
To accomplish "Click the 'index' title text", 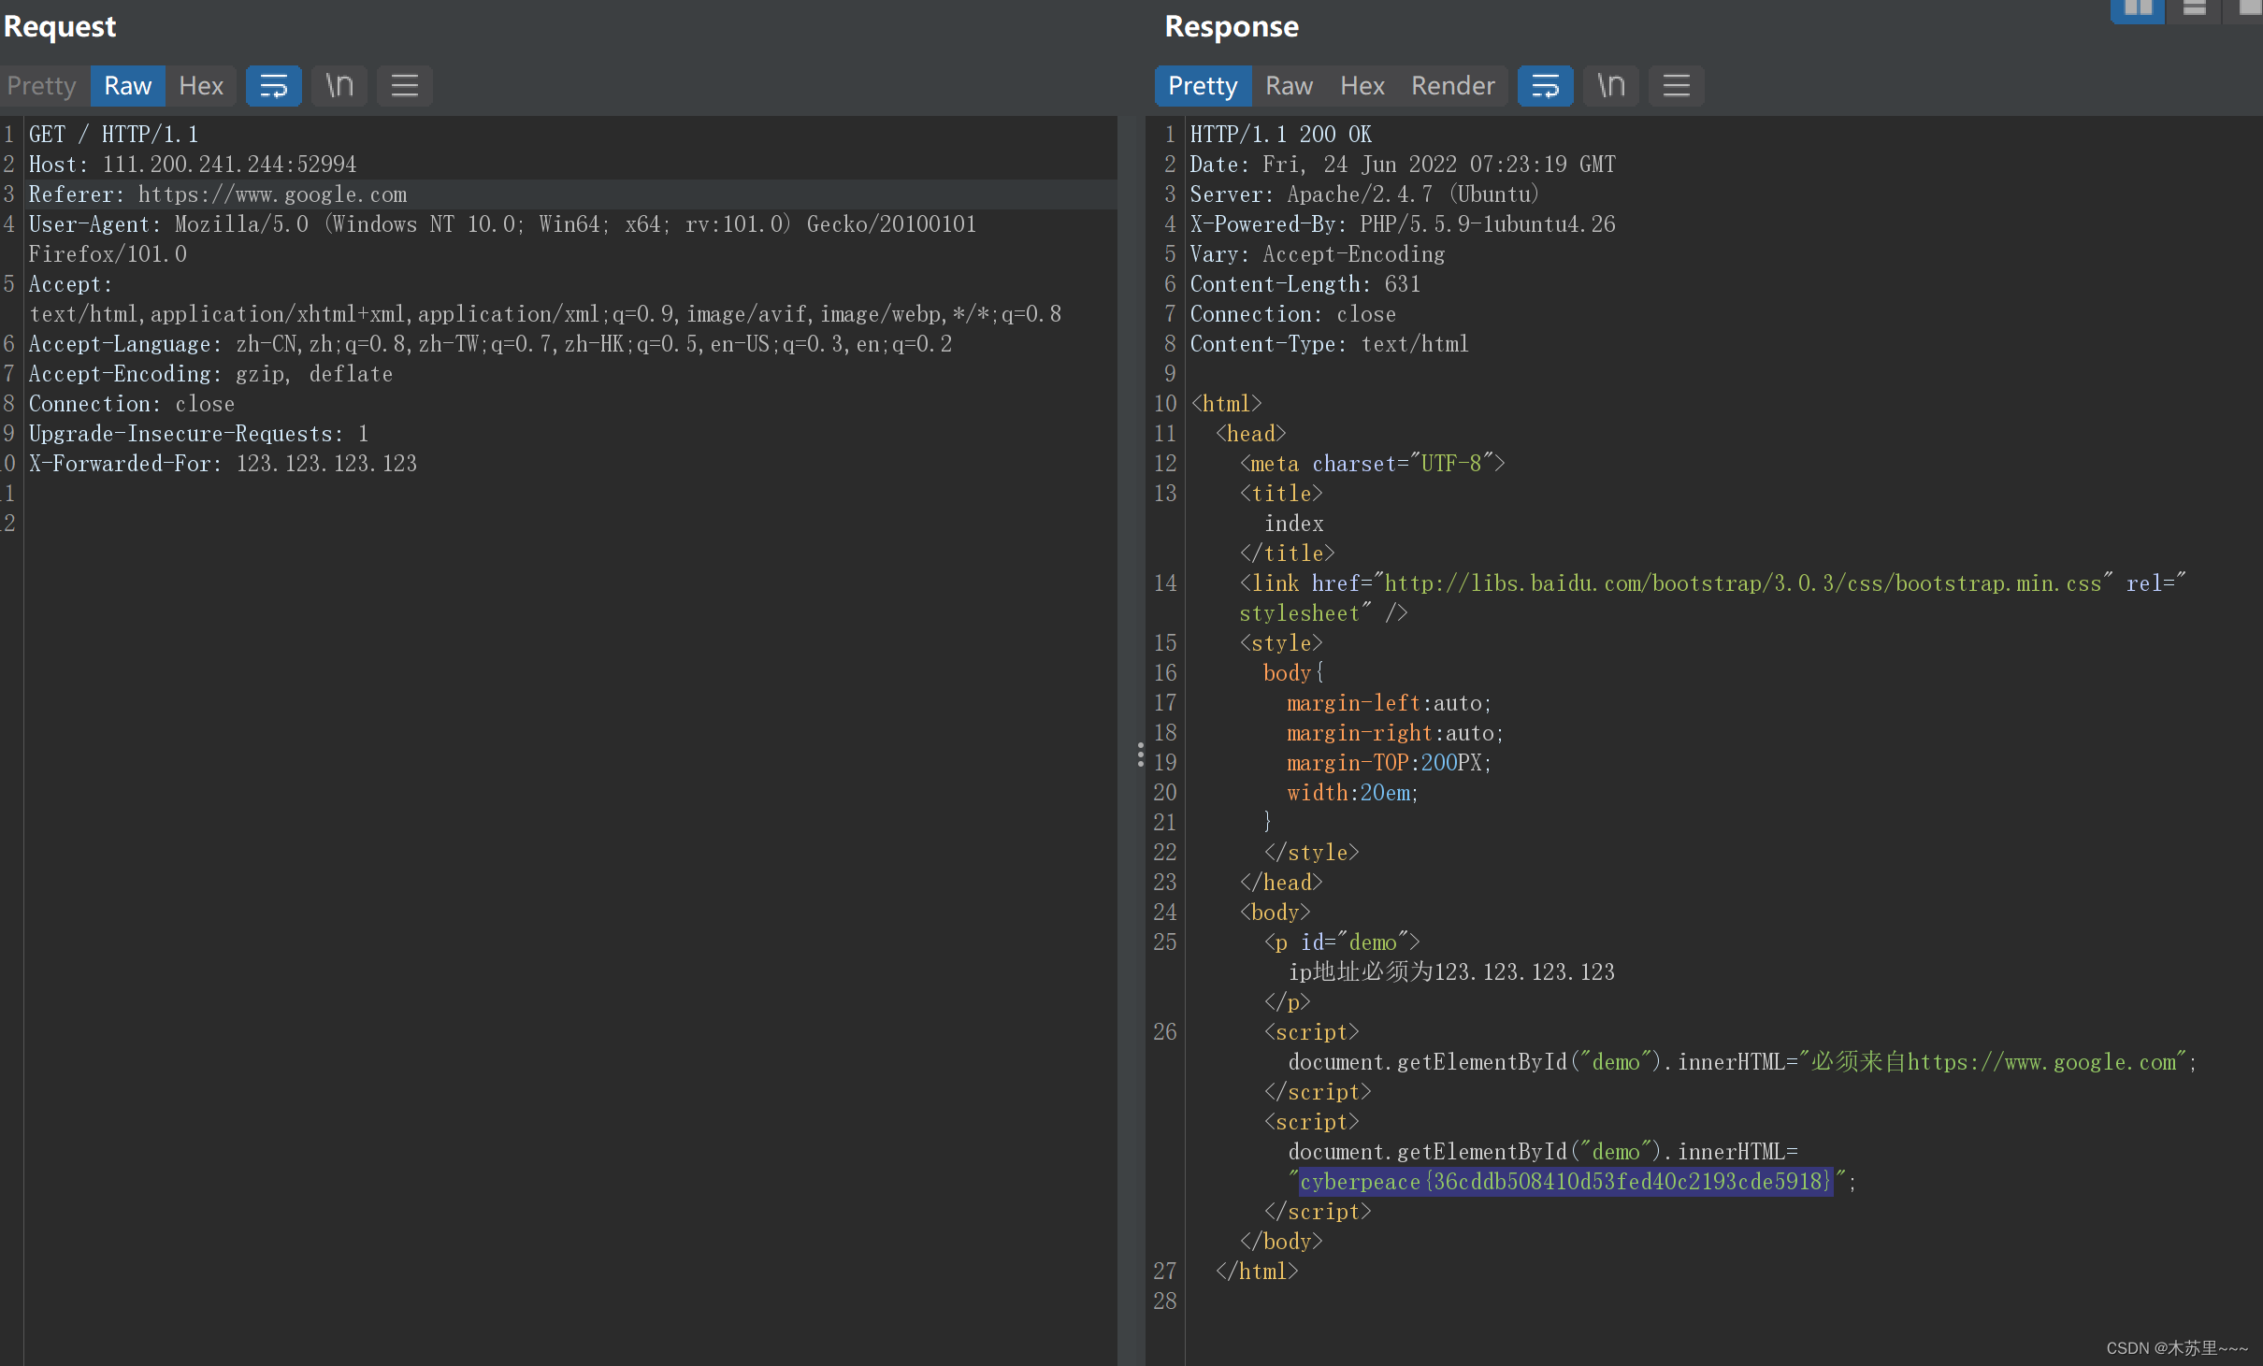I will click(1294, 524).
